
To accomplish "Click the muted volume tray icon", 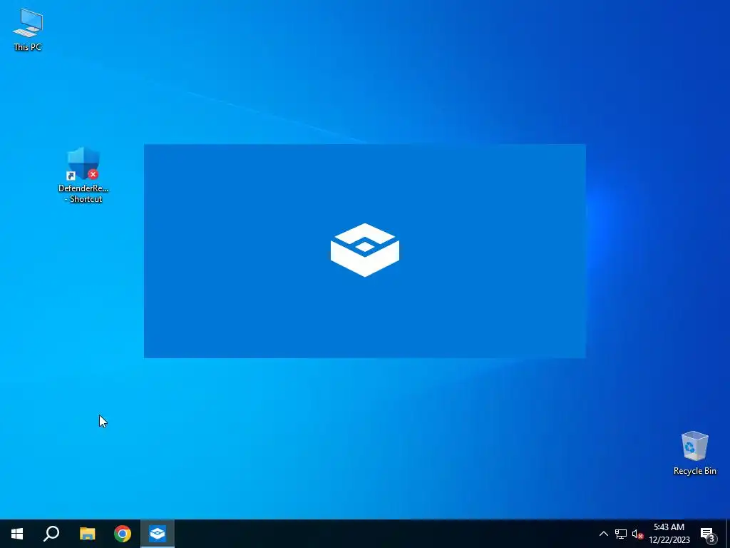I will tap(637, 534).
